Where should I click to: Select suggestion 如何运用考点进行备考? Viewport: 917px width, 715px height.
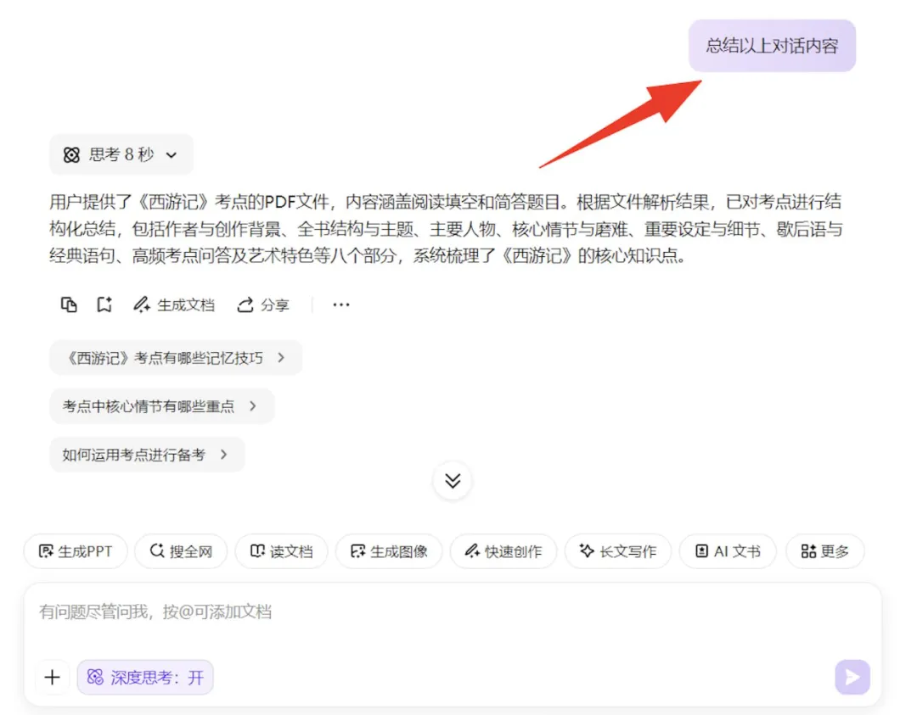tap(147, 455)
